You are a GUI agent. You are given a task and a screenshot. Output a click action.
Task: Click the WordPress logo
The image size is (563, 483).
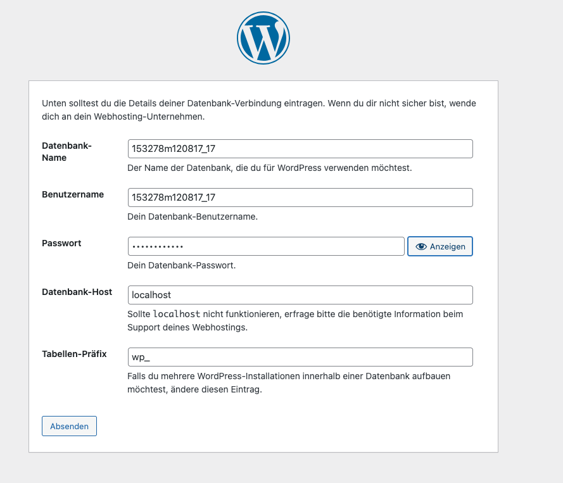pos(263,38)
